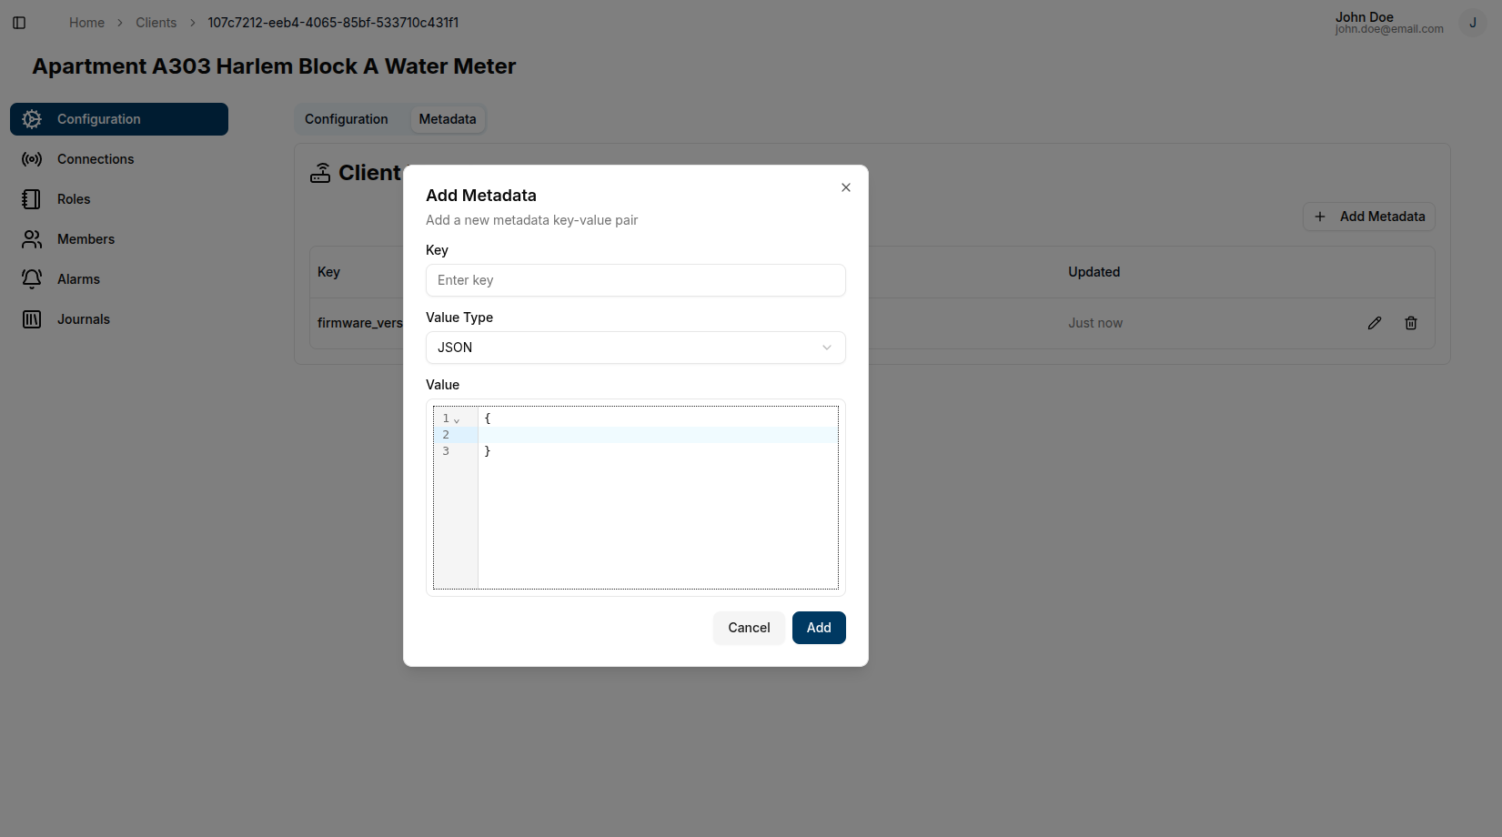Click the Members people icon
This screenshot has width=1502, height=837.
tap(32, 238)
